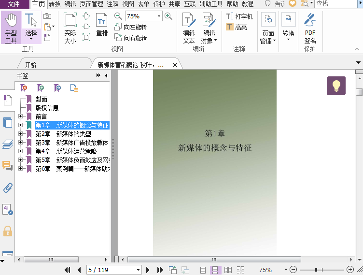
Task: Open the Help (帮助) ribbon tab
Action: click(233, 4)
